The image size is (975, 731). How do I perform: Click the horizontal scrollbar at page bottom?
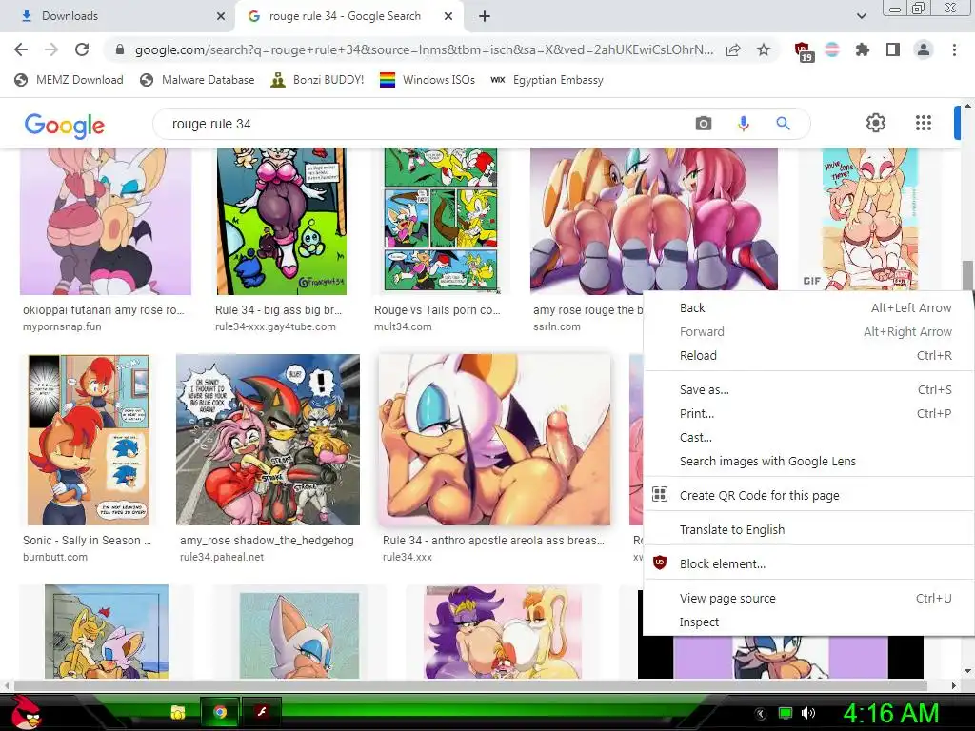[x=470, y=685]
